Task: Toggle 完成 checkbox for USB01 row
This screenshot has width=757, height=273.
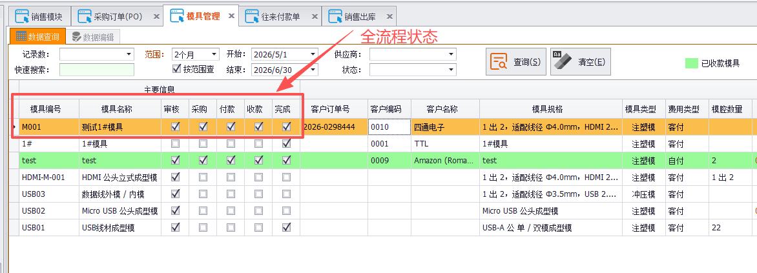Action: click(x=287, y=227)
